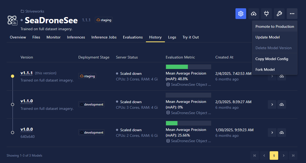Click SeaDronesSee Object dataset in v1.1.0 row
Screen dimensions: 306x163
(191, 113)
